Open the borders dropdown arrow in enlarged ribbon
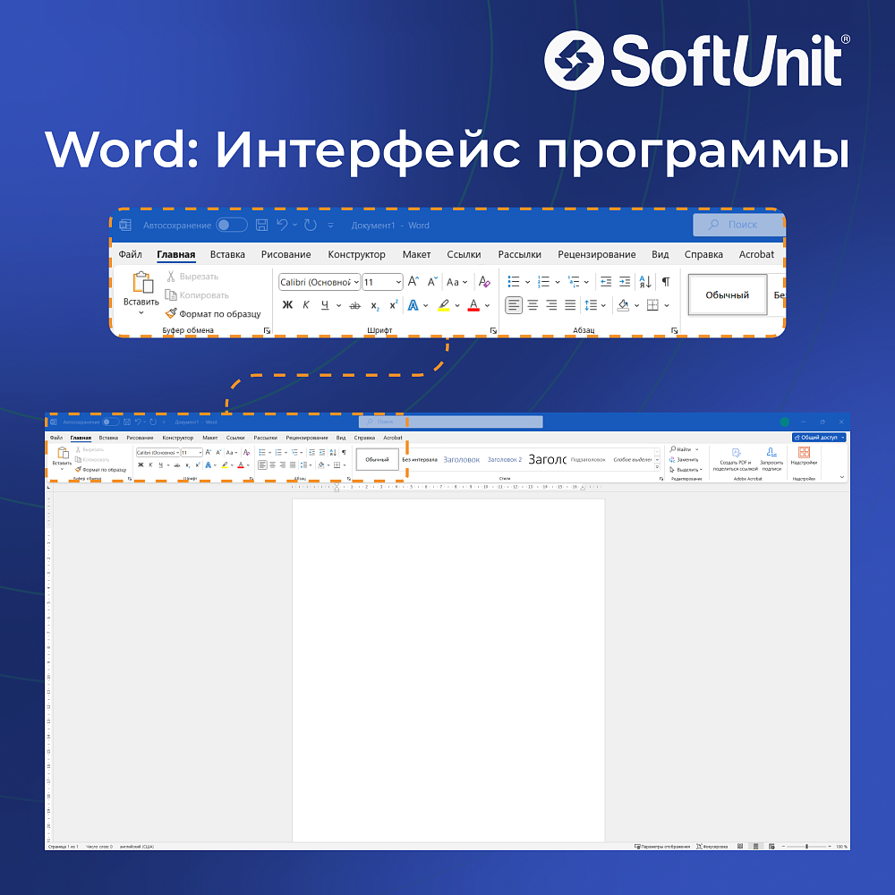This screenshot has height=895, width=895. [667, 305]
